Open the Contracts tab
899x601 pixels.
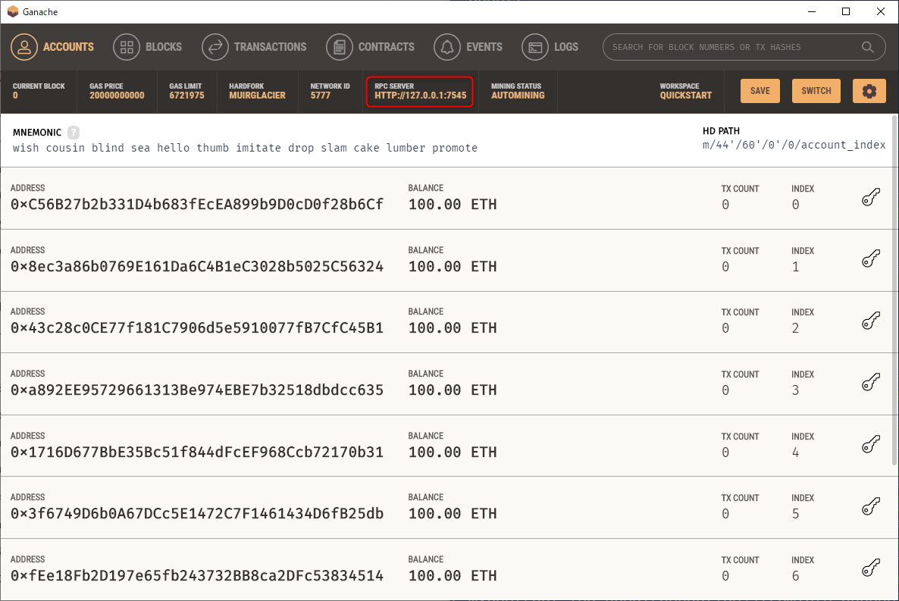click(371, 47)
